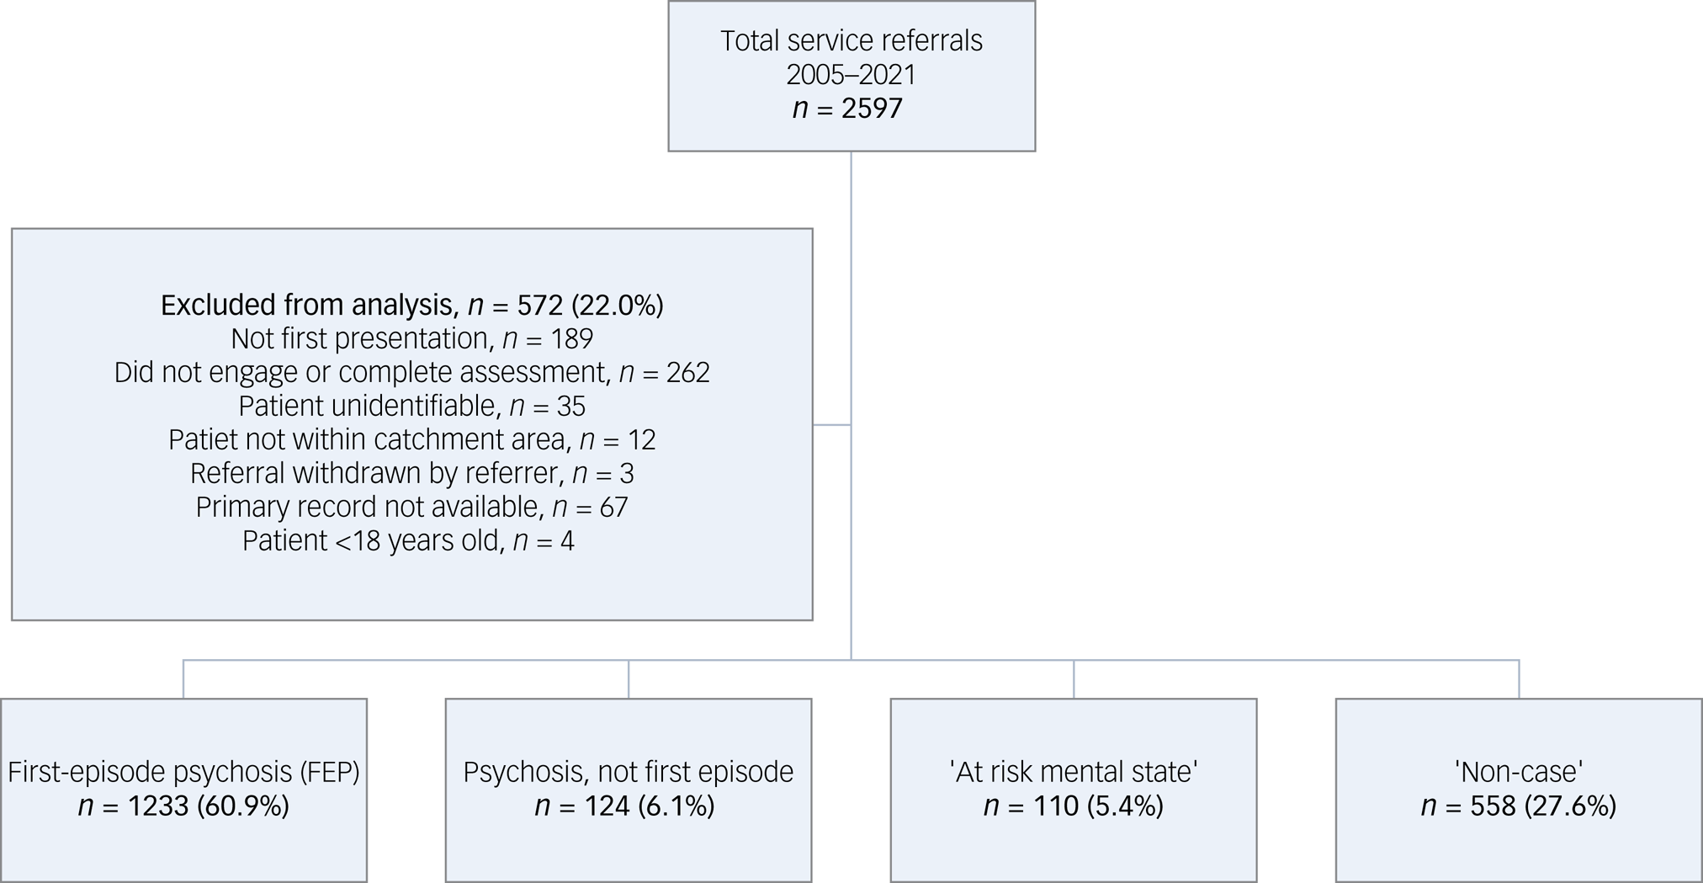This screenshot has height=883, width=1703.
Task: Click the 'Psychosis, not first episode' label
Action: coord(628,772)
